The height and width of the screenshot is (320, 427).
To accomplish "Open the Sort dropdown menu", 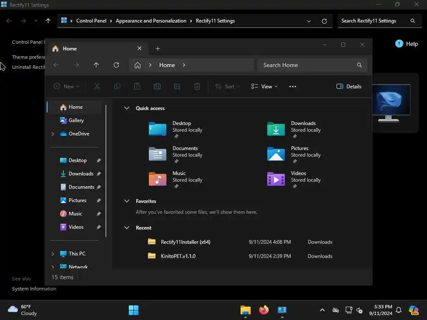I will coord(227,87).
